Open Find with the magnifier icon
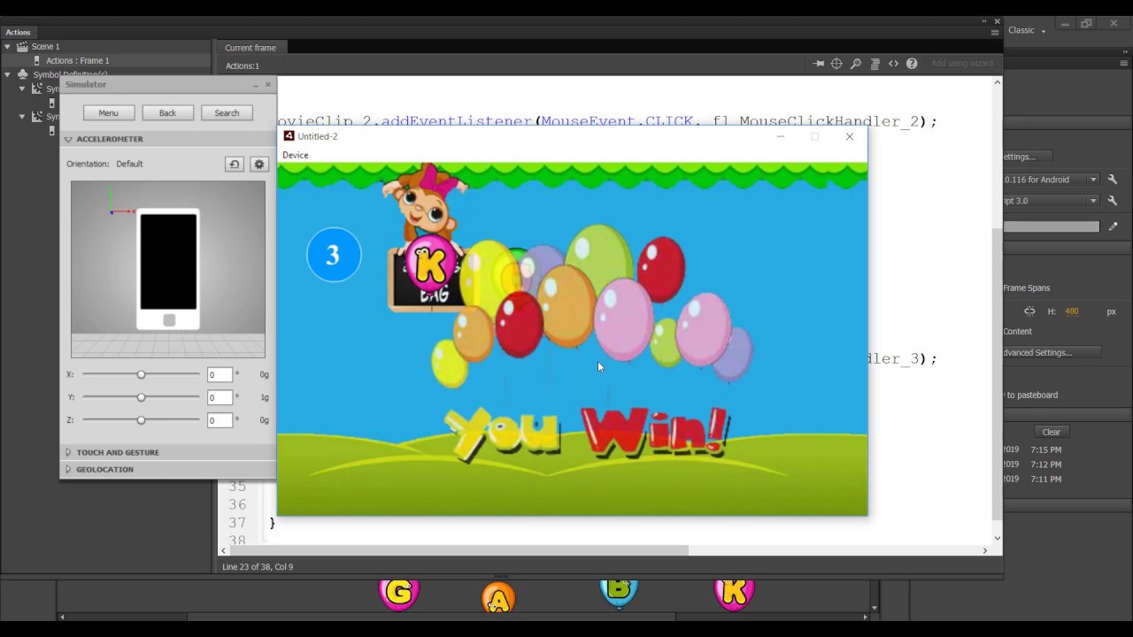 856,64
